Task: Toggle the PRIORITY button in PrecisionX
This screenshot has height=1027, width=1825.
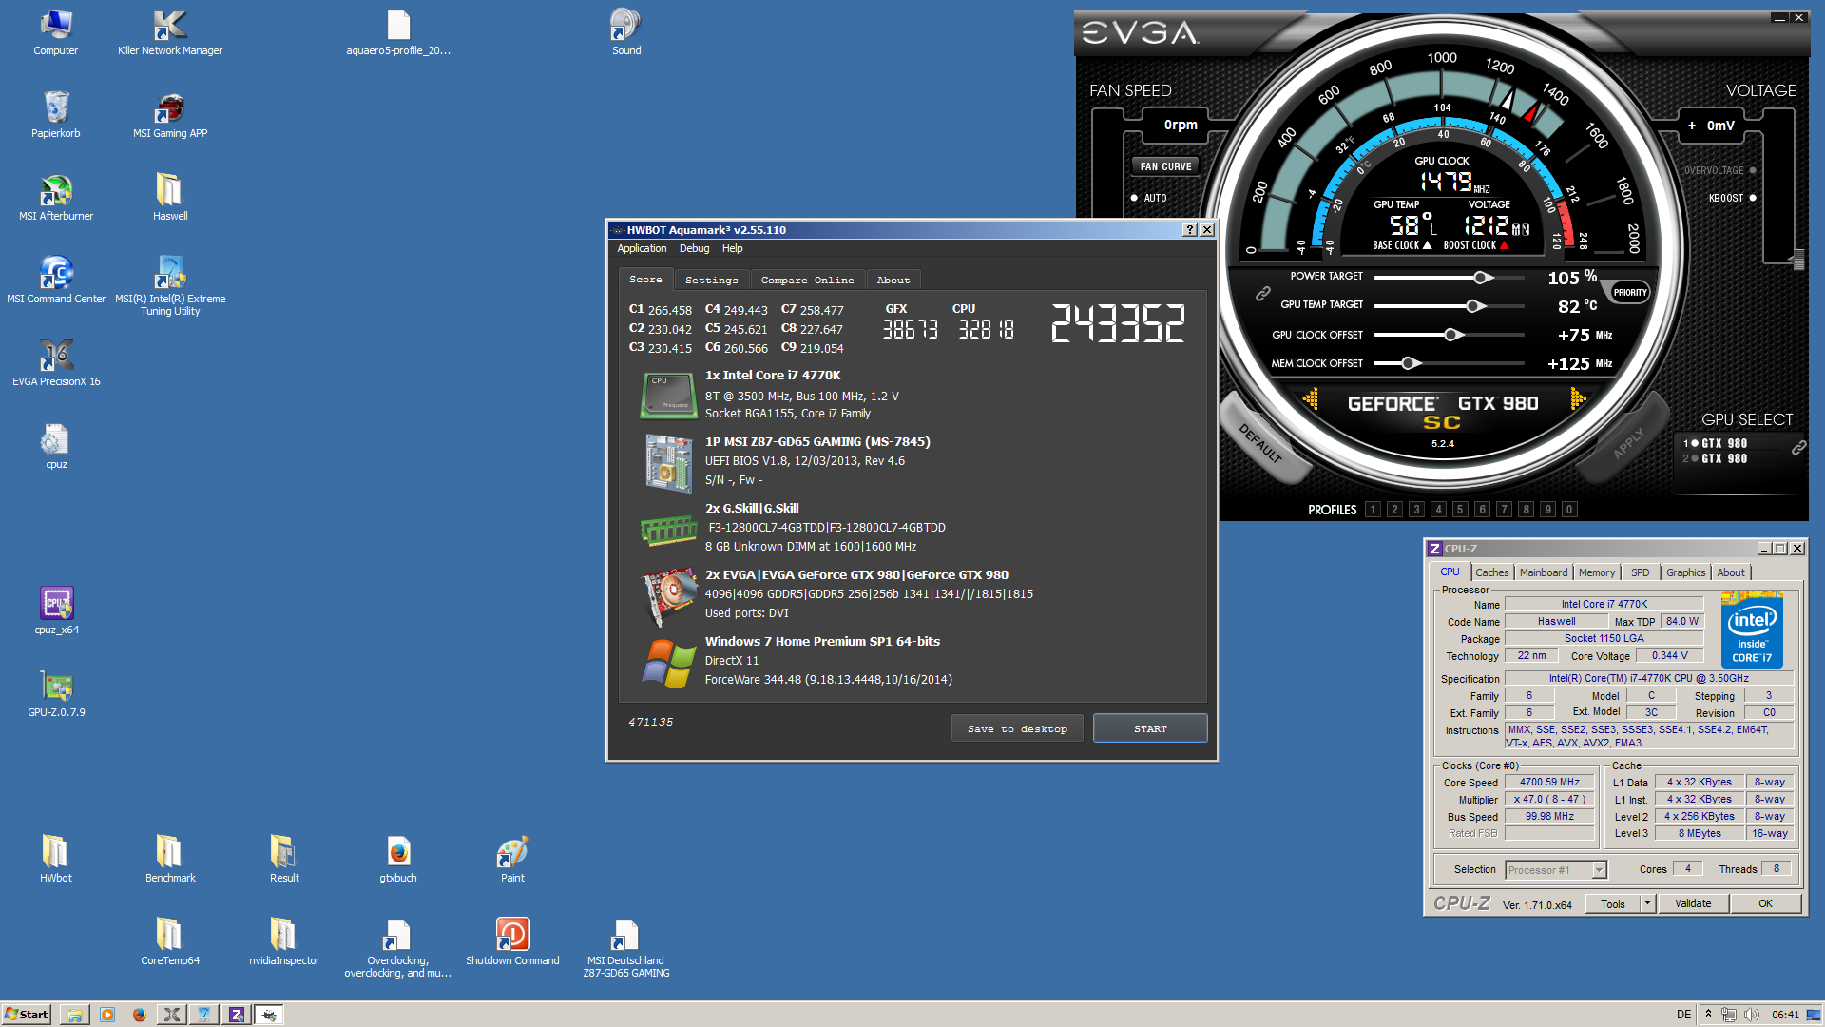Action: tap(1630, 293)
